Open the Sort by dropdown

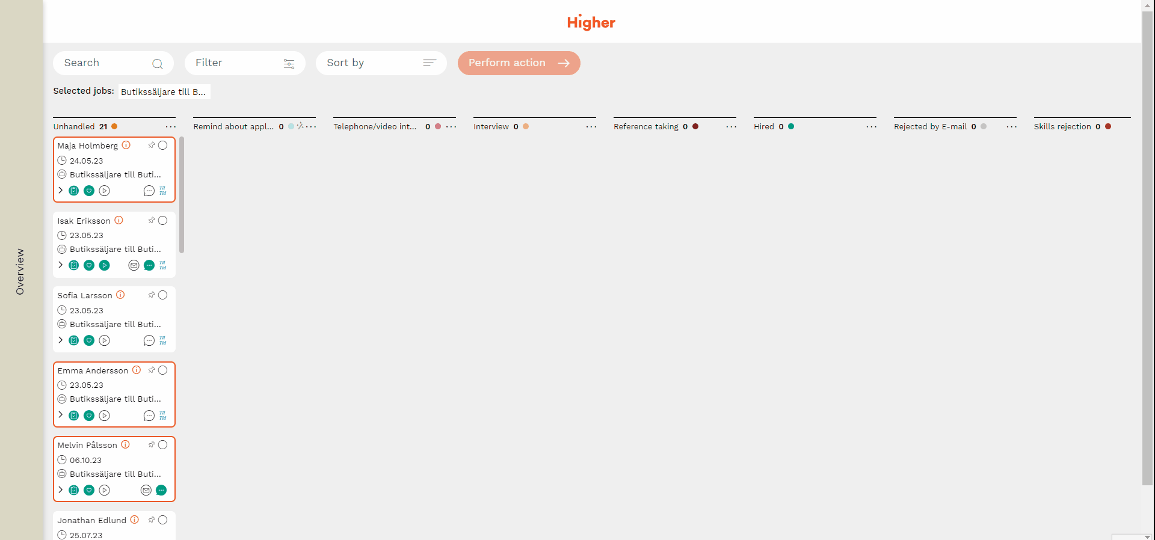(381, 63)
